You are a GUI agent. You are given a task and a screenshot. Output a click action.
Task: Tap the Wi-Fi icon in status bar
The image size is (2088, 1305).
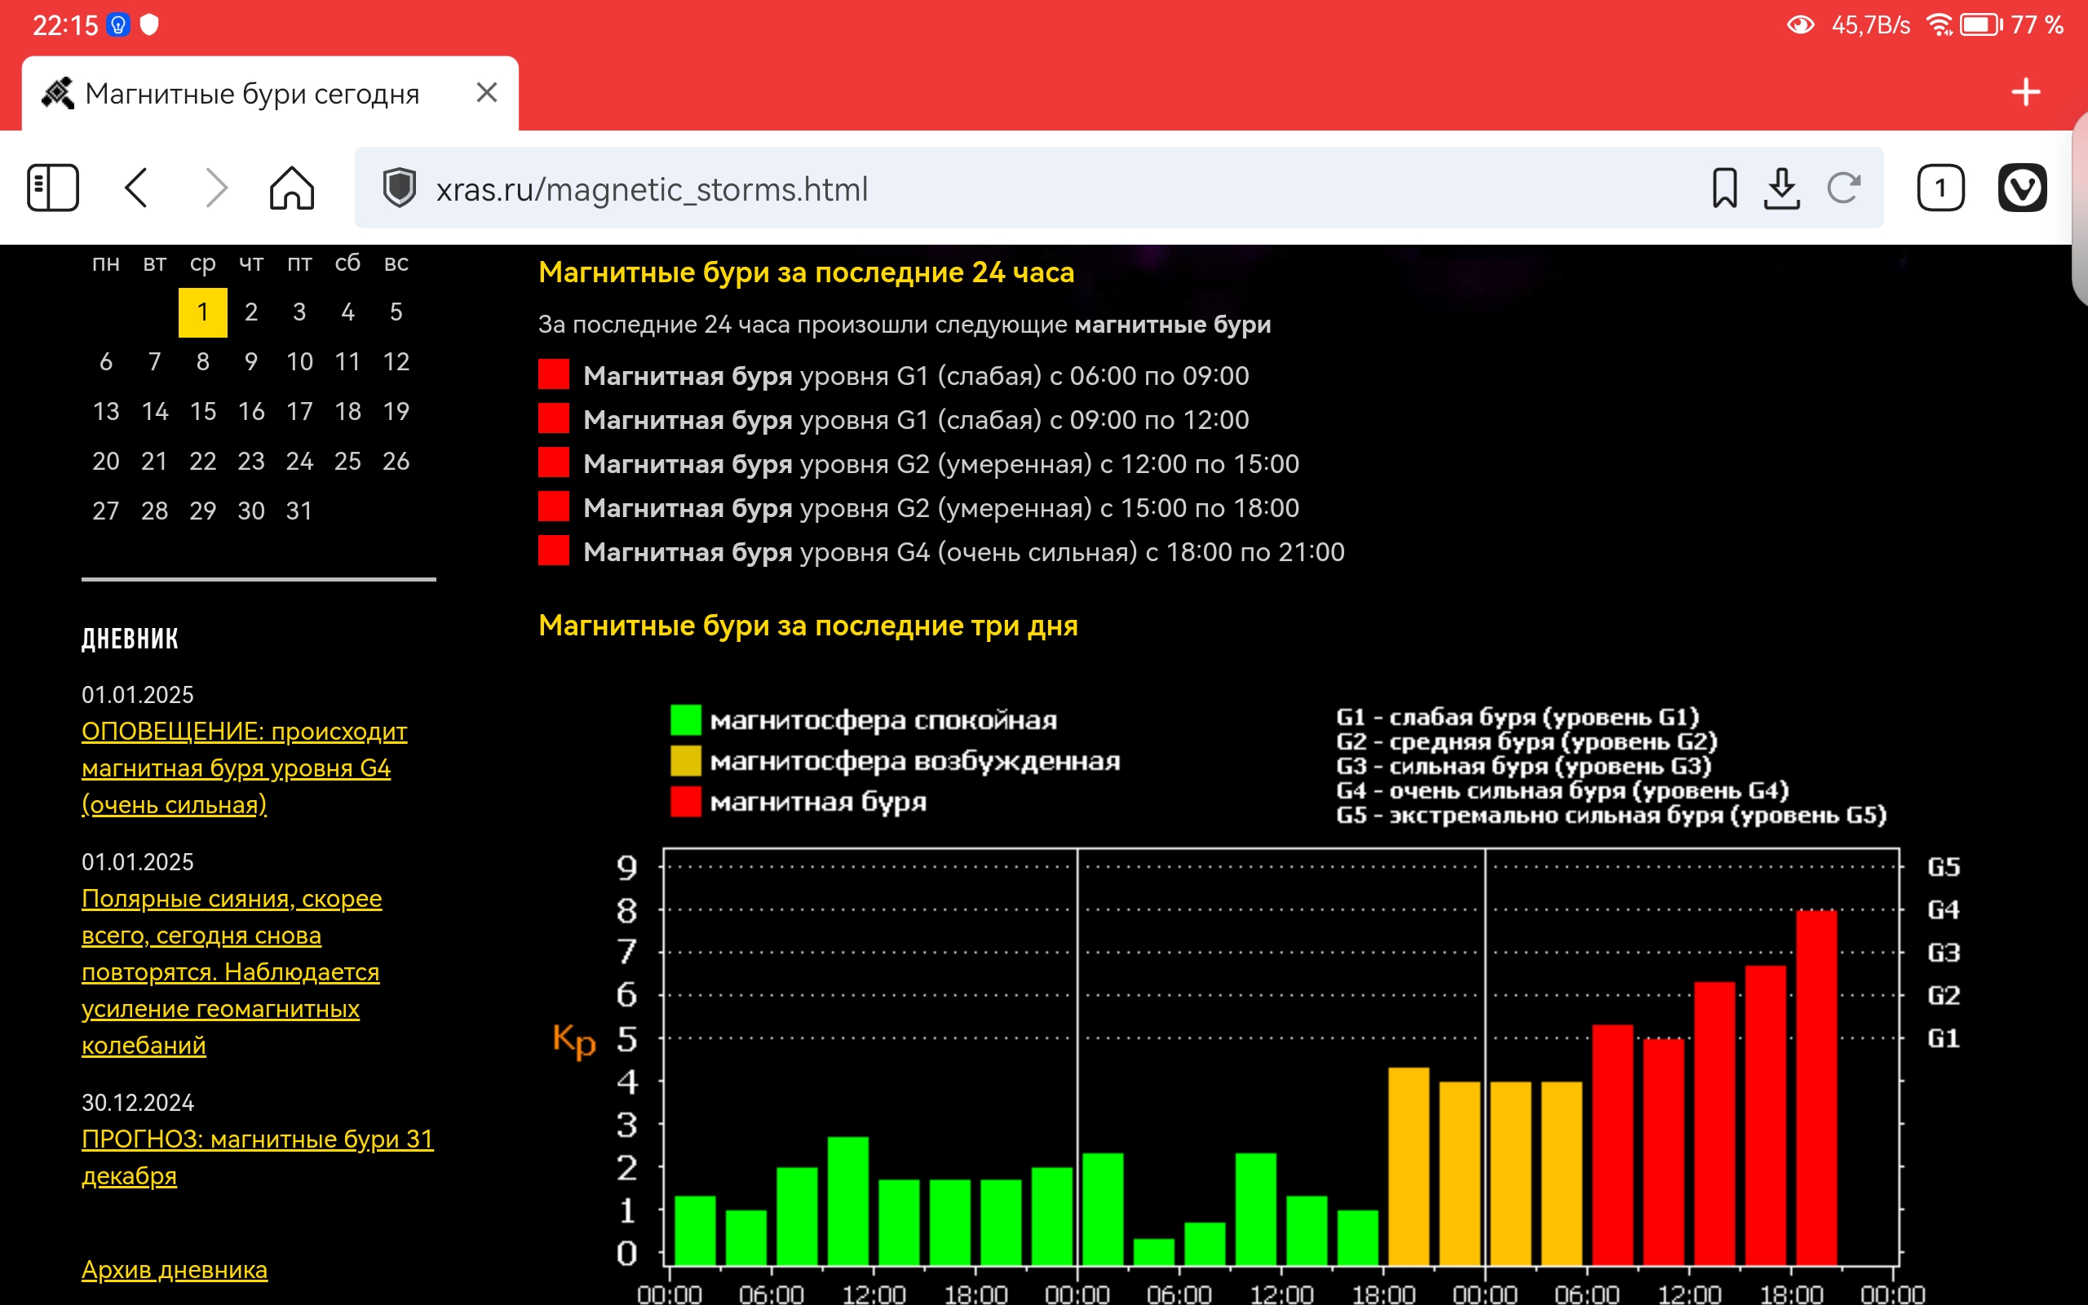[1940, 25]
